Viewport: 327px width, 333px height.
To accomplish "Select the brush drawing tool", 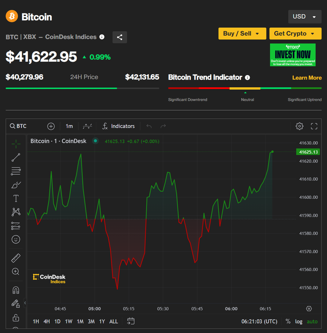I will [x=16, y=185].
